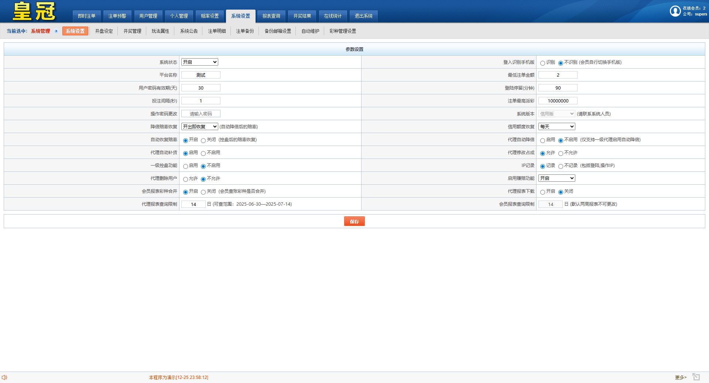709x383 pixels.
Task: Open the 启用赚赔功能 dropdown
Action: pyautogui.click(x=556, y=178)
